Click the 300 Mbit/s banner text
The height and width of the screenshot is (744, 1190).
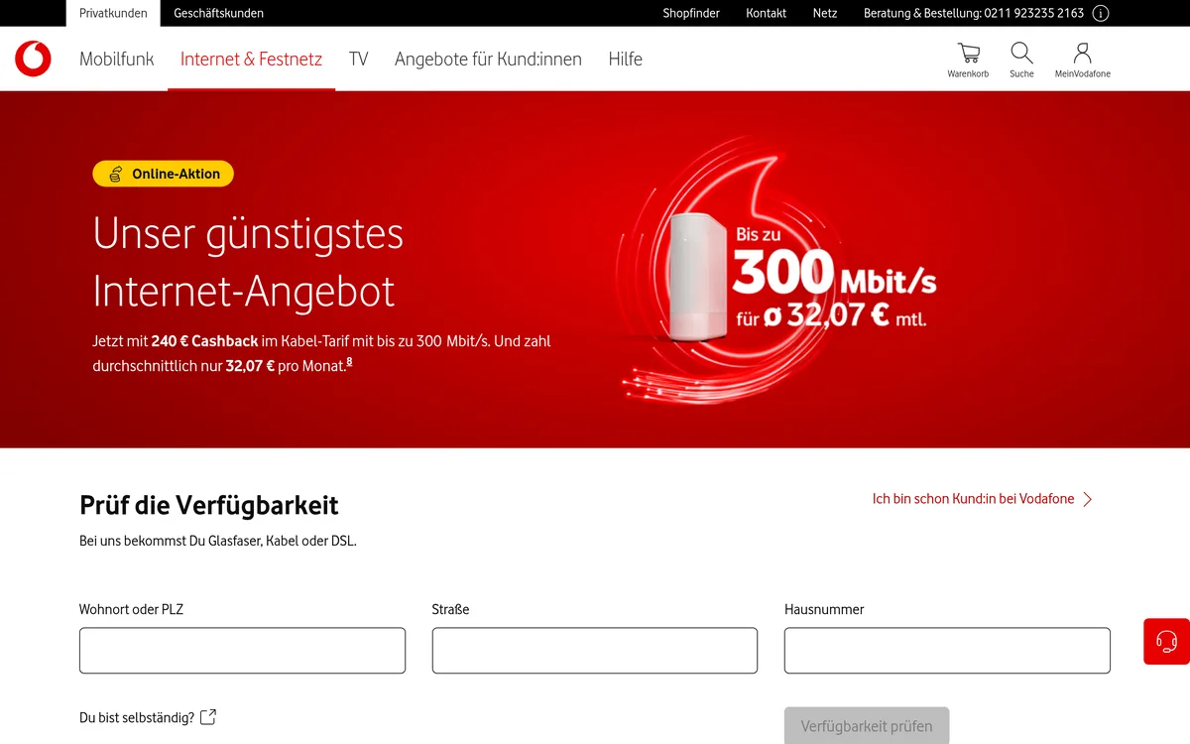click(x=834, y=275)
